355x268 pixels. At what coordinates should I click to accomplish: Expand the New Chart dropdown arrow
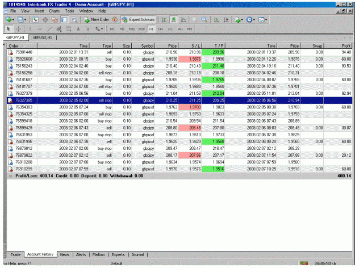pos(13,20)
